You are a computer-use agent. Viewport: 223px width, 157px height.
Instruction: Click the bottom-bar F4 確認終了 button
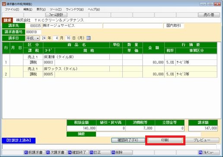click(x=78, y=152)
